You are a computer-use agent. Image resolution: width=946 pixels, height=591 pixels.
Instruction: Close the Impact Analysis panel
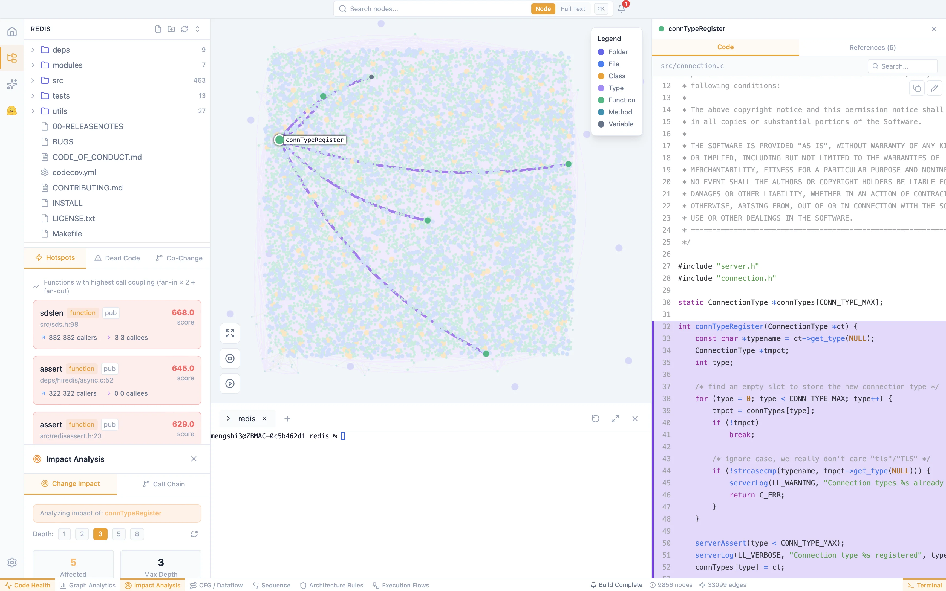tap(194, 459)
